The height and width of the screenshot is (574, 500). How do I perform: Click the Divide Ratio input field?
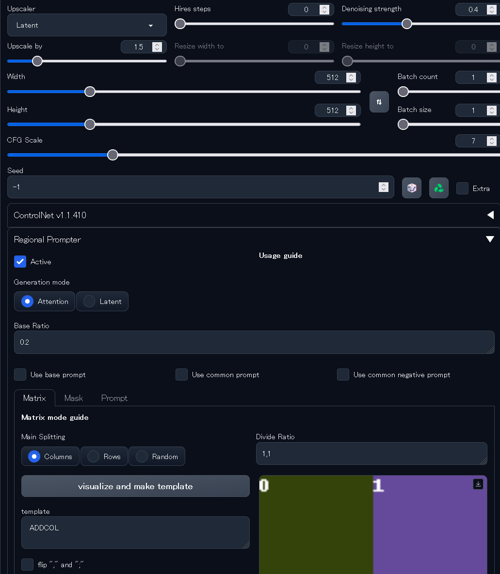coord(371,454)
